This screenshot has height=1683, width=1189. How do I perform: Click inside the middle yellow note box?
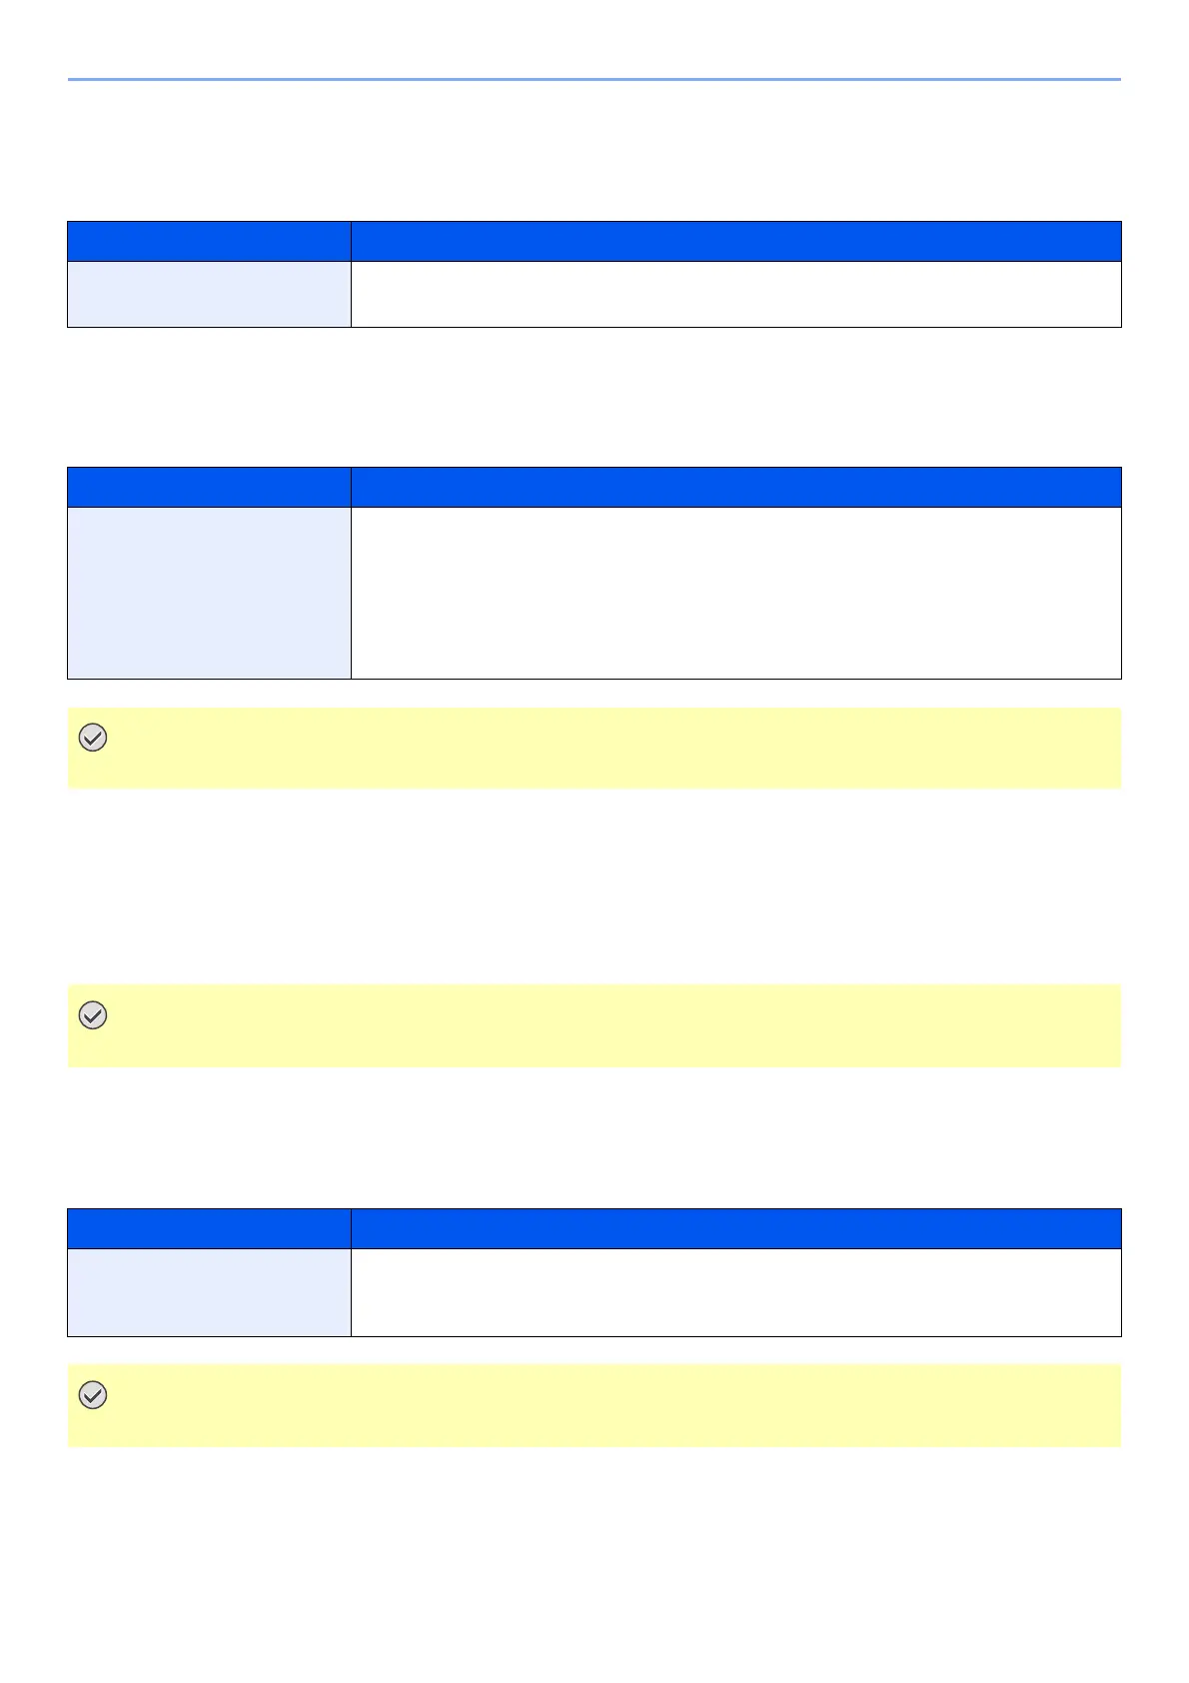coord(599,1026)
